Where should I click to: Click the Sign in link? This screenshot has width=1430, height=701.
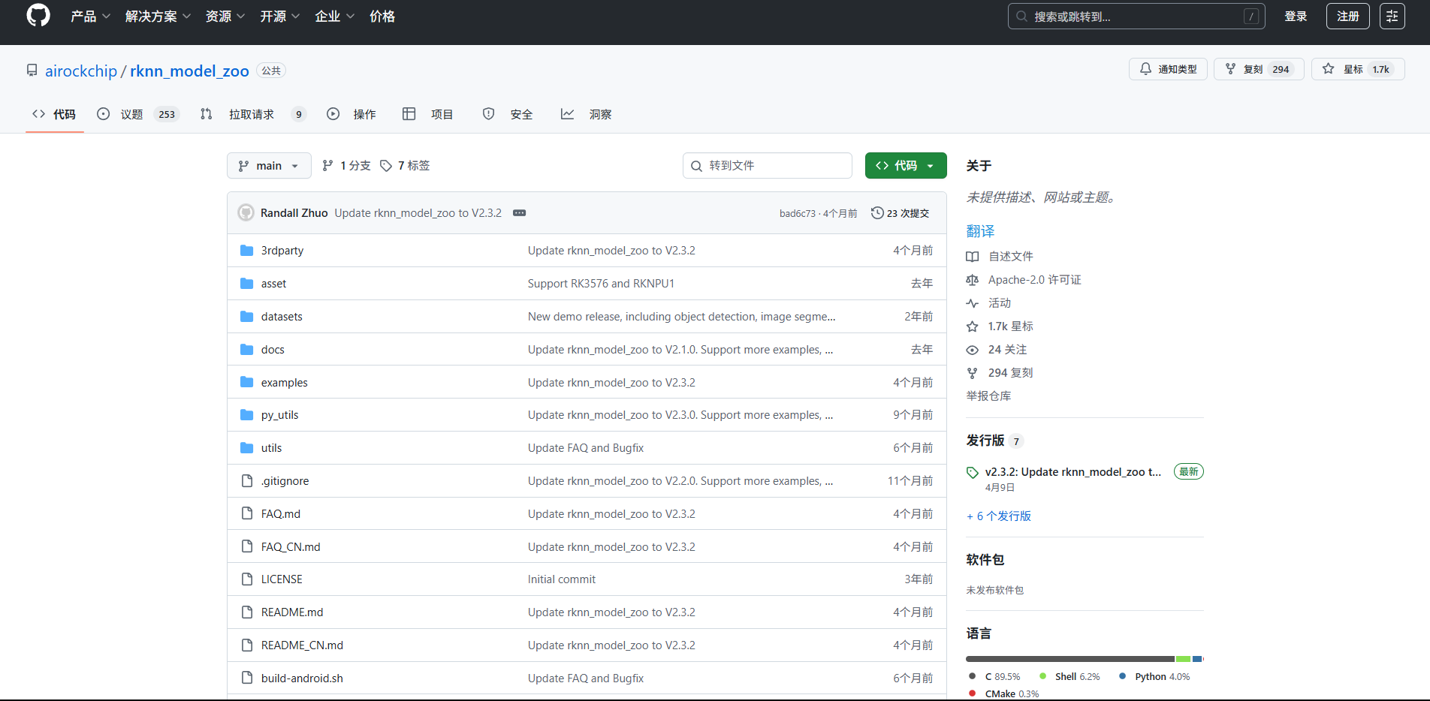1296,17
